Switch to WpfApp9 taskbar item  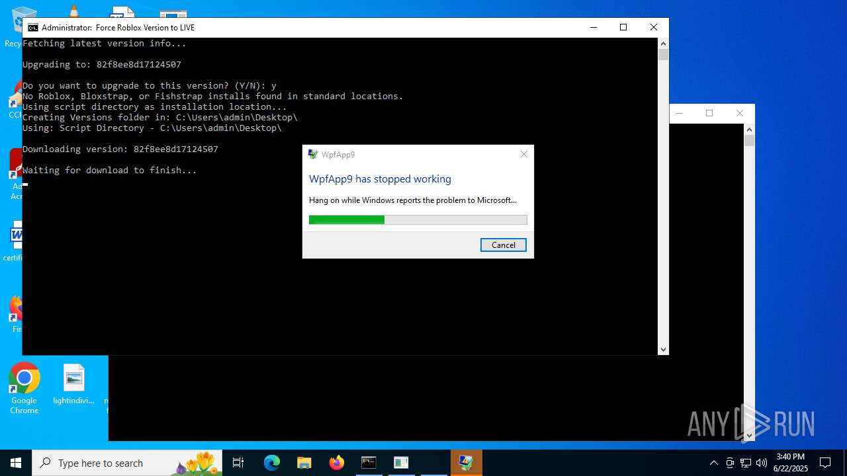[x=466, y=463]
